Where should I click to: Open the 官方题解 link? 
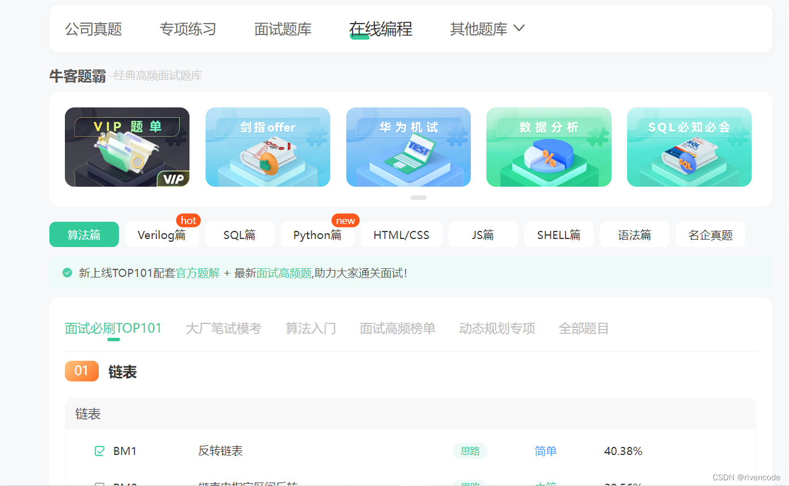[x=198, y=273]
